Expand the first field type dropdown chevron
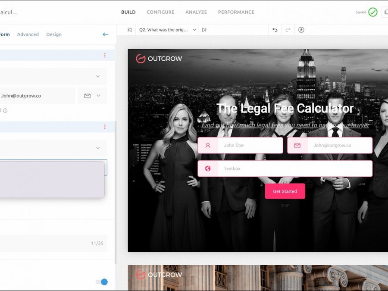This screenshot has width=388, height=291. tap(98, 76)
